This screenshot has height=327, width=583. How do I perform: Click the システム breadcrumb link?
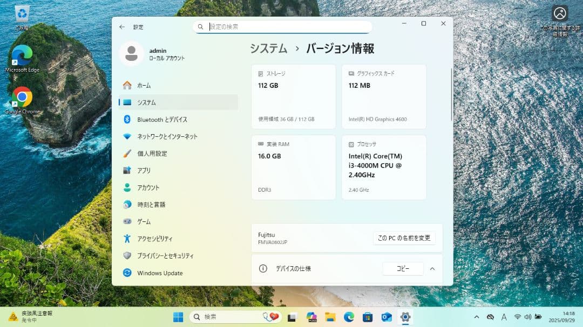point(268,48)
